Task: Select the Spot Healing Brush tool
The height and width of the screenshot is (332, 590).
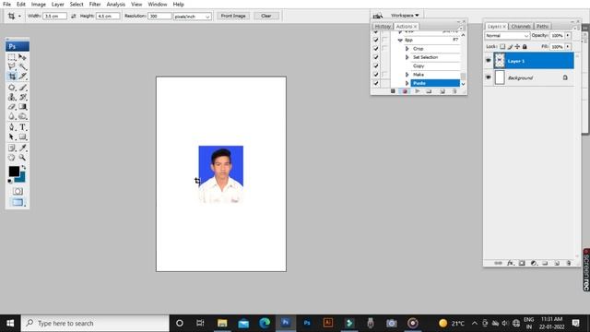Action: point(12,88)
